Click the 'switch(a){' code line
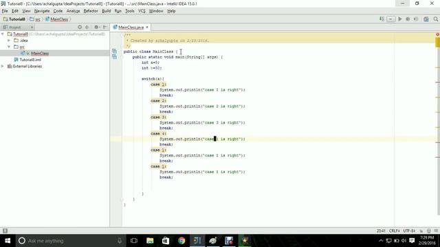This screenshot has width=440, height=247. pyautogui.click(x=153, y=79)
